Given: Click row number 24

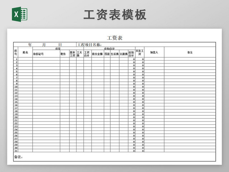Looking at the screenshot, I should [x=16, y=129].
